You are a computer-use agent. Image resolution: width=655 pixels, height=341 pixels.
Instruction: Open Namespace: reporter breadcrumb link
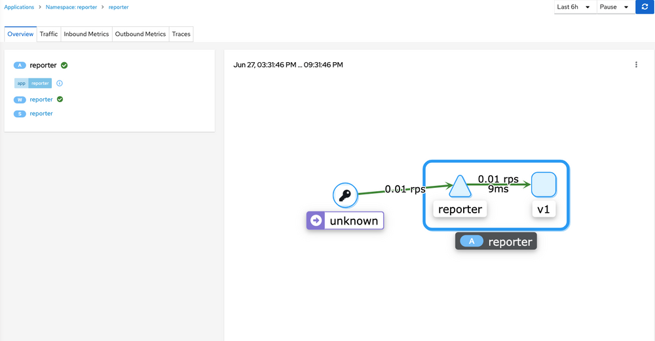(x=71, y=7)
